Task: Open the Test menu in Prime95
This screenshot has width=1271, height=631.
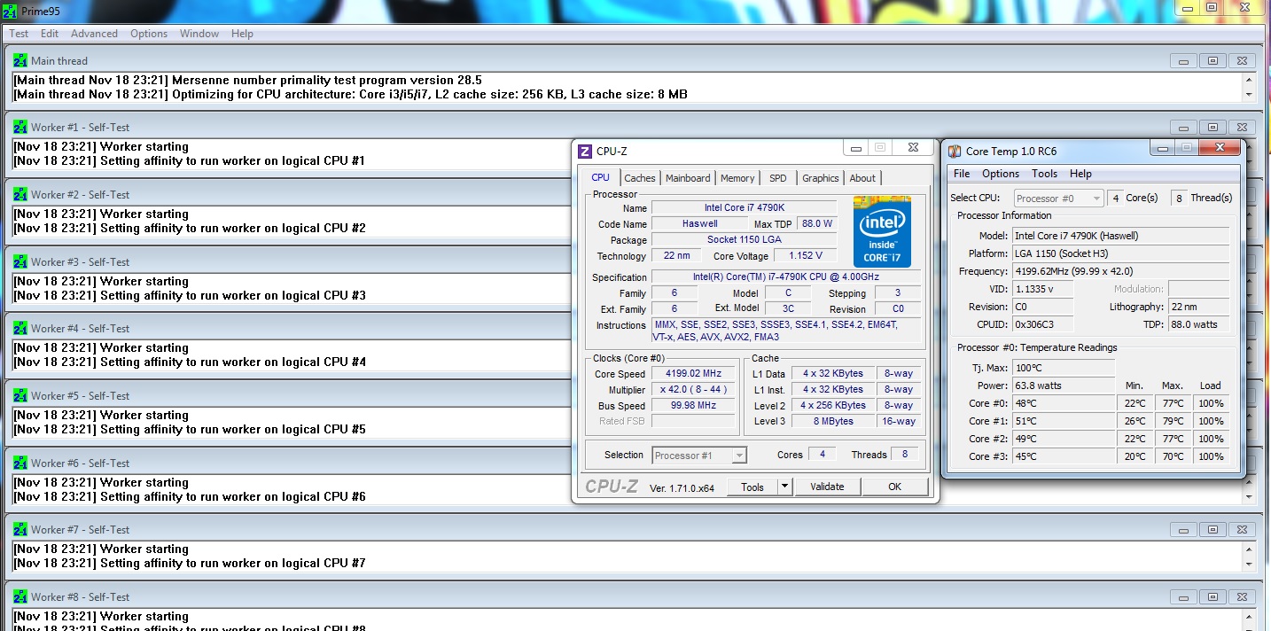Action: (19, 34)
